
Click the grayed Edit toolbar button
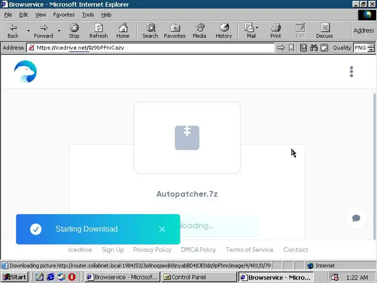pyautogui.click(x=300, y=31)
